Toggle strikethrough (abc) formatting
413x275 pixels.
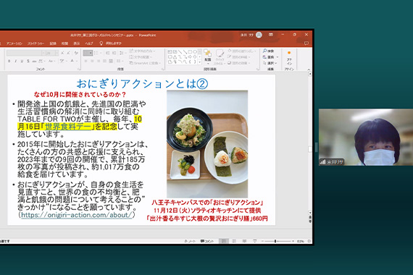pos(34,61)
